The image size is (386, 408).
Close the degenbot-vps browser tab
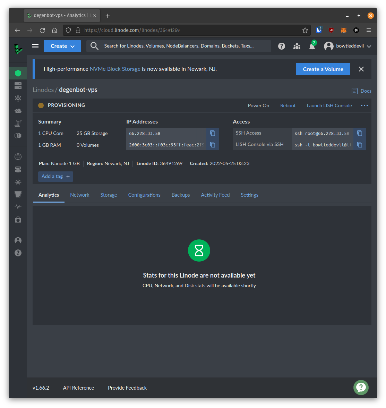point(95,16)
